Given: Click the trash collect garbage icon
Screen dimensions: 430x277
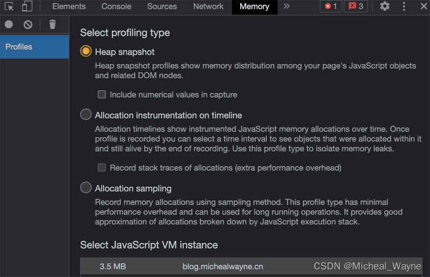Looking at the screenshot, I should 52,24.
